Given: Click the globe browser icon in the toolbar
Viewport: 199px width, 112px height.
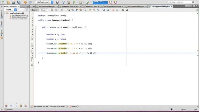Looking at the screenshot, I should point(57,2).
